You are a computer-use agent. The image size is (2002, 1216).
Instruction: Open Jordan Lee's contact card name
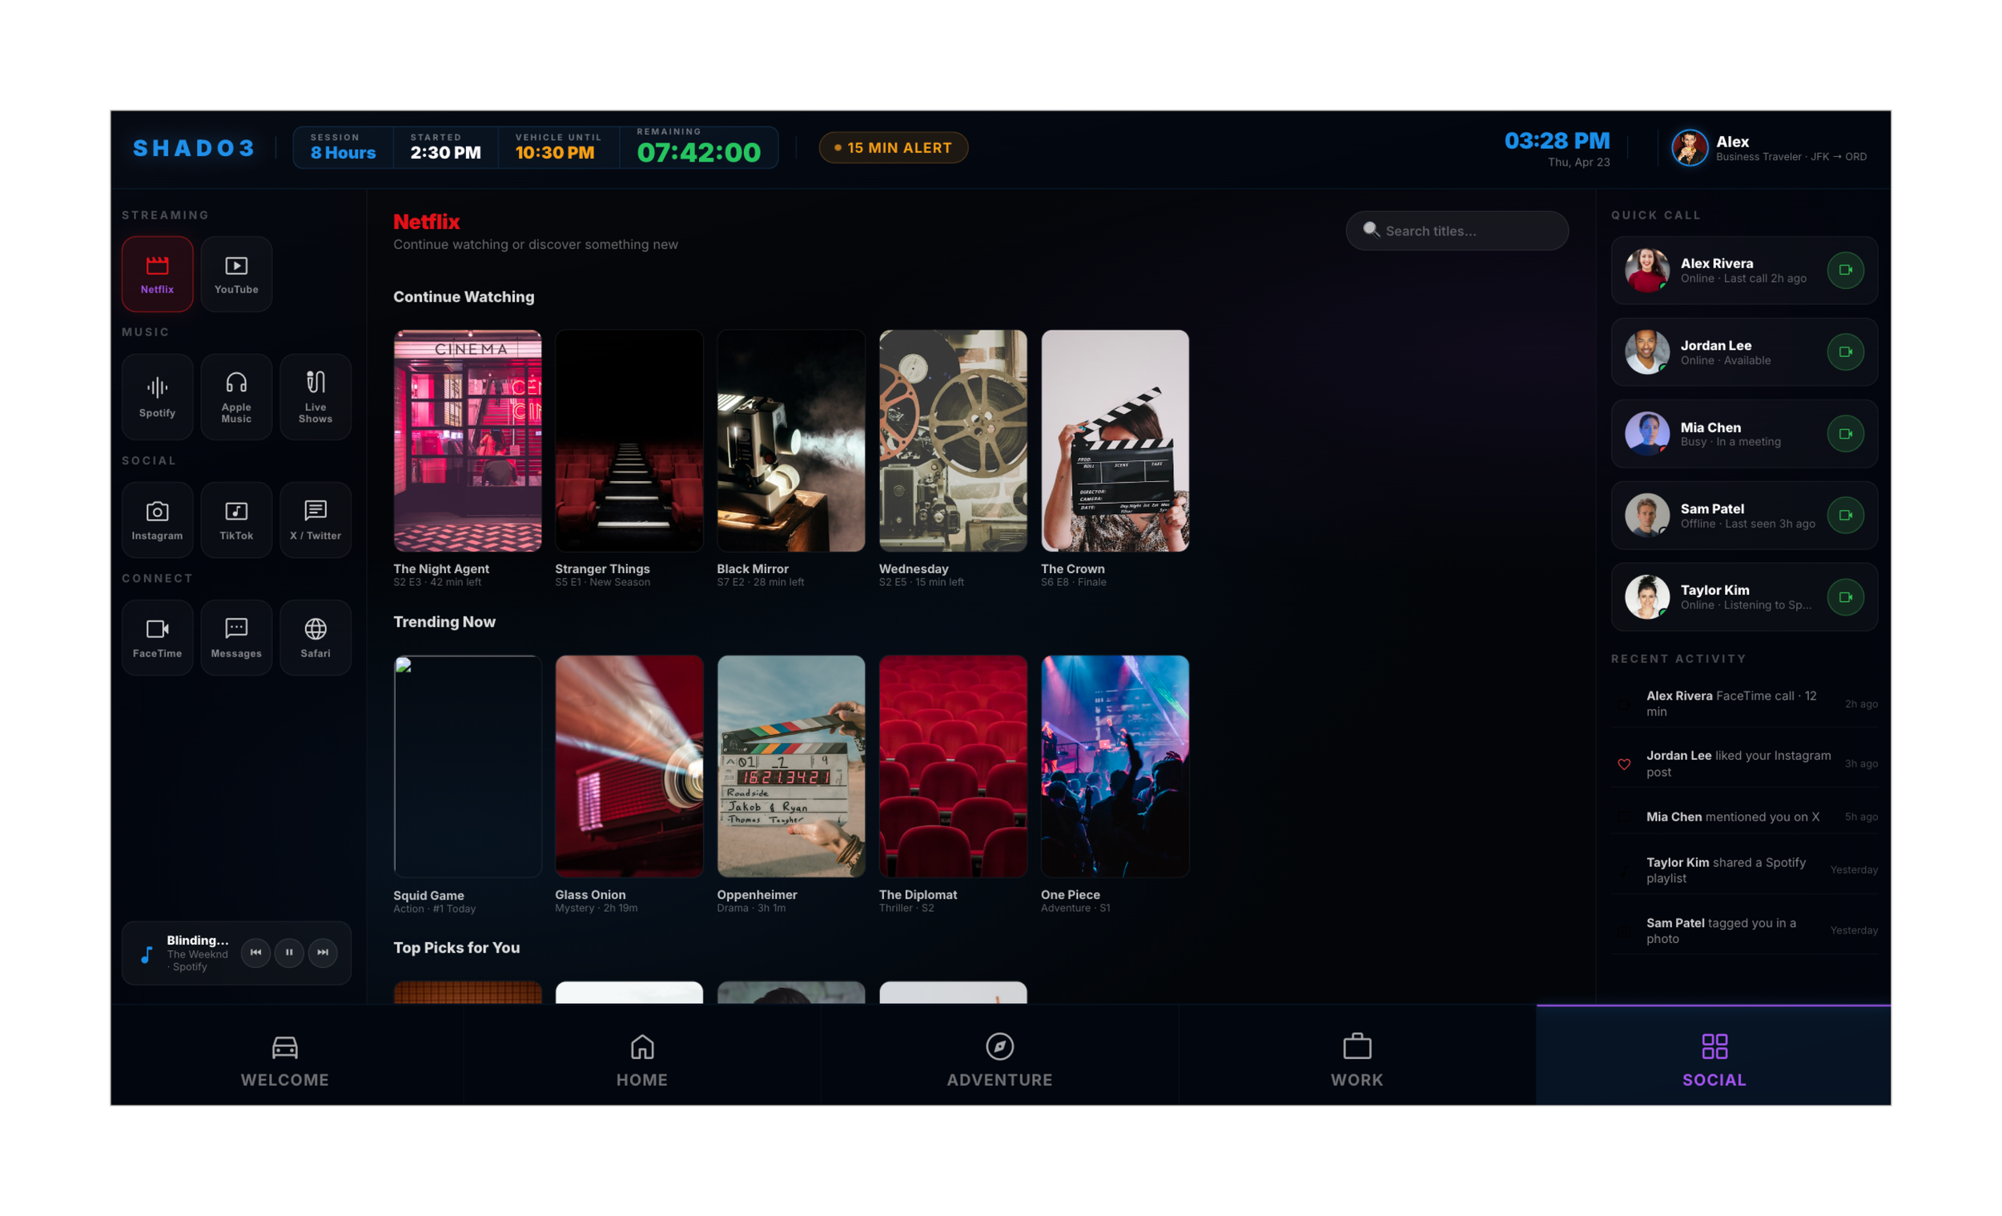tap(1715, 345)
